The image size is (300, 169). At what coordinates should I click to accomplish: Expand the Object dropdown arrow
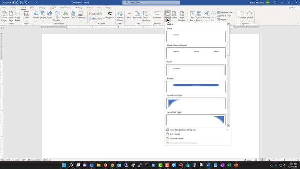tap(228, 20)
